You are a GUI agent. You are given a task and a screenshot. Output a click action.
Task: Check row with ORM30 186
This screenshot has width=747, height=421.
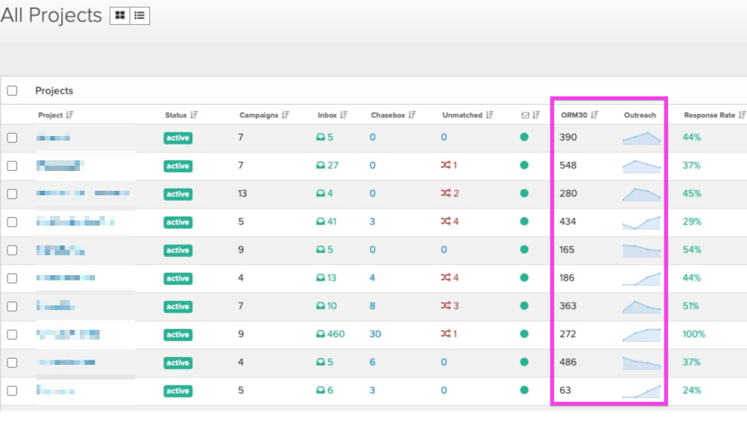tap(12, 279)
